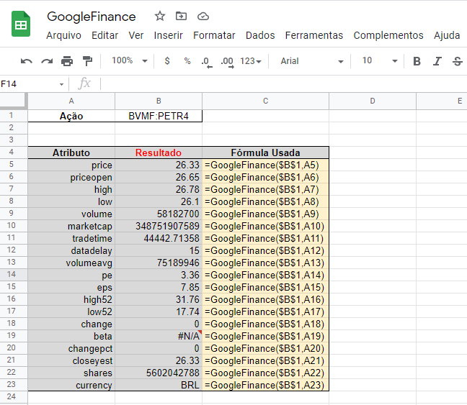Open the Ver menu
Viewport: 467px width, 405px height.
pyautogui.click(x=135, y=35)
